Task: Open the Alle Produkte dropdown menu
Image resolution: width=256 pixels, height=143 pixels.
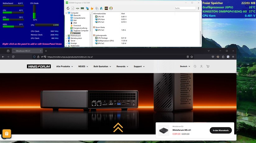Action: coord(64,66)
